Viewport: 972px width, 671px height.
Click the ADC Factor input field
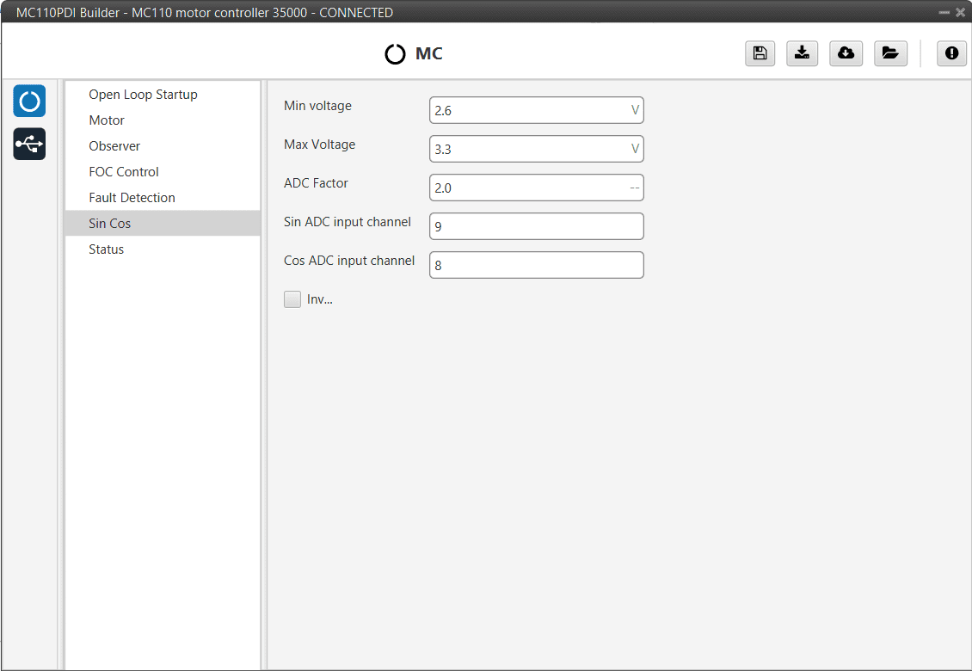pyautogui.click(x=536, y=188)
